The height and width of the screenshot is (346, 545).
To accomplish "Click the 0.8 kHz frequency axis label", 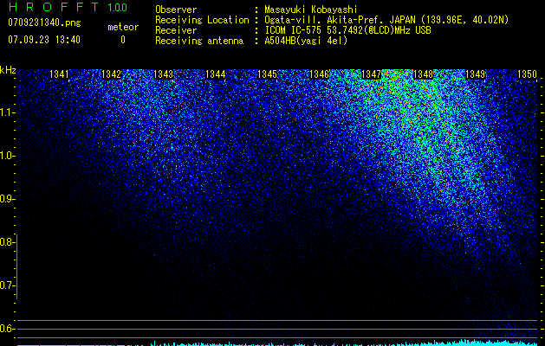I will [x=8, y=242].
